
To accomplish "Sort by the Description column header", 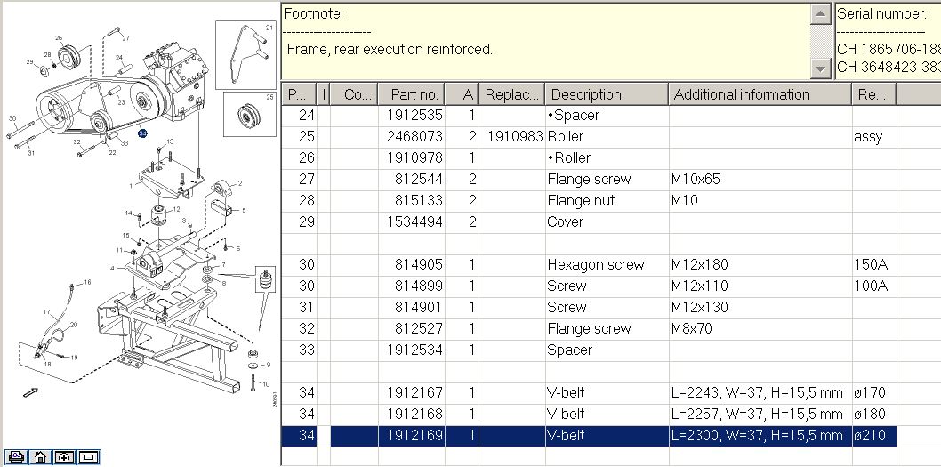I will pos(606,94).
